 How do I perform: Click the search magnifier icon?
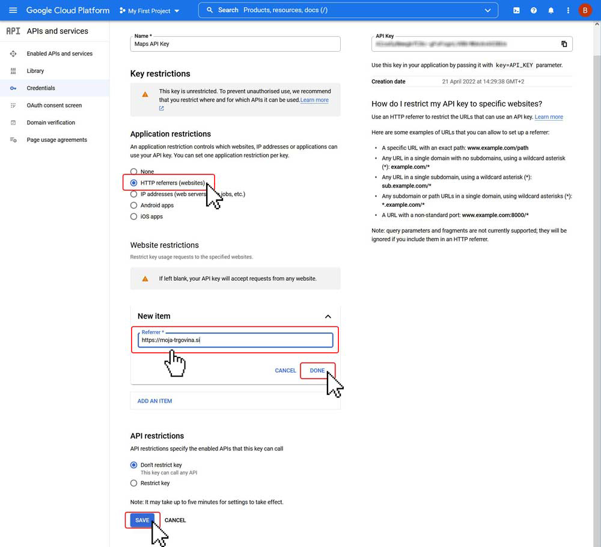click(x=210, y=10)
